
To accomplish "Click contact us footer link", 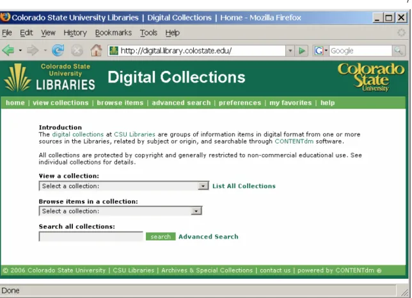I will (x=275, y=270).
